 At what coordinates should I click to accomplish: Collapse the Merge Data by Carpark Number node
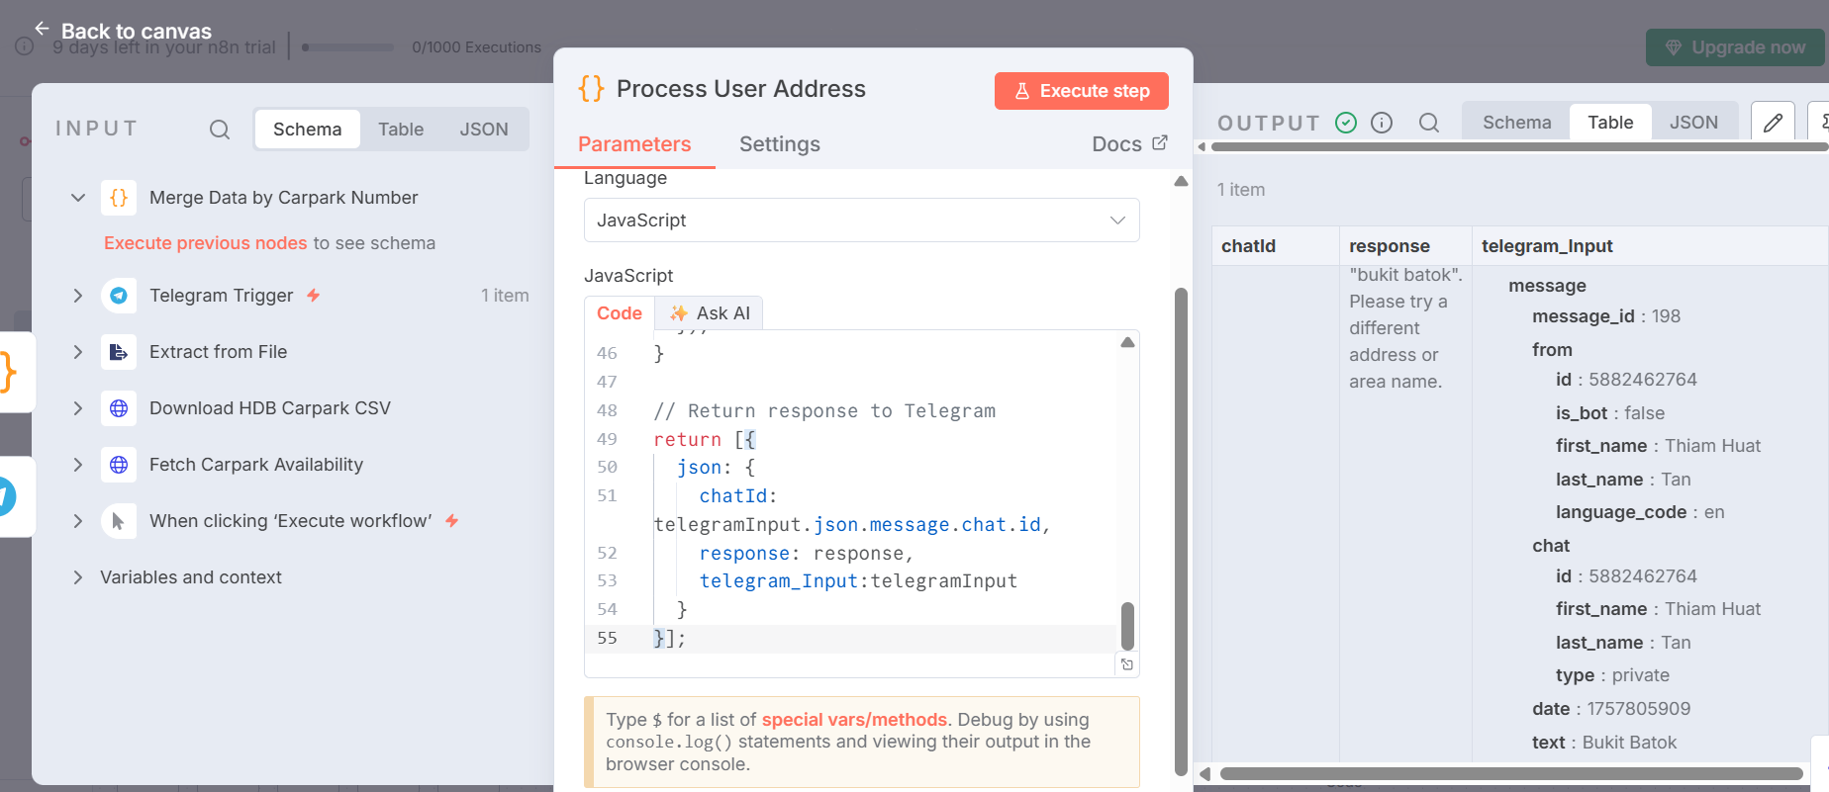[x=78, y=198]
